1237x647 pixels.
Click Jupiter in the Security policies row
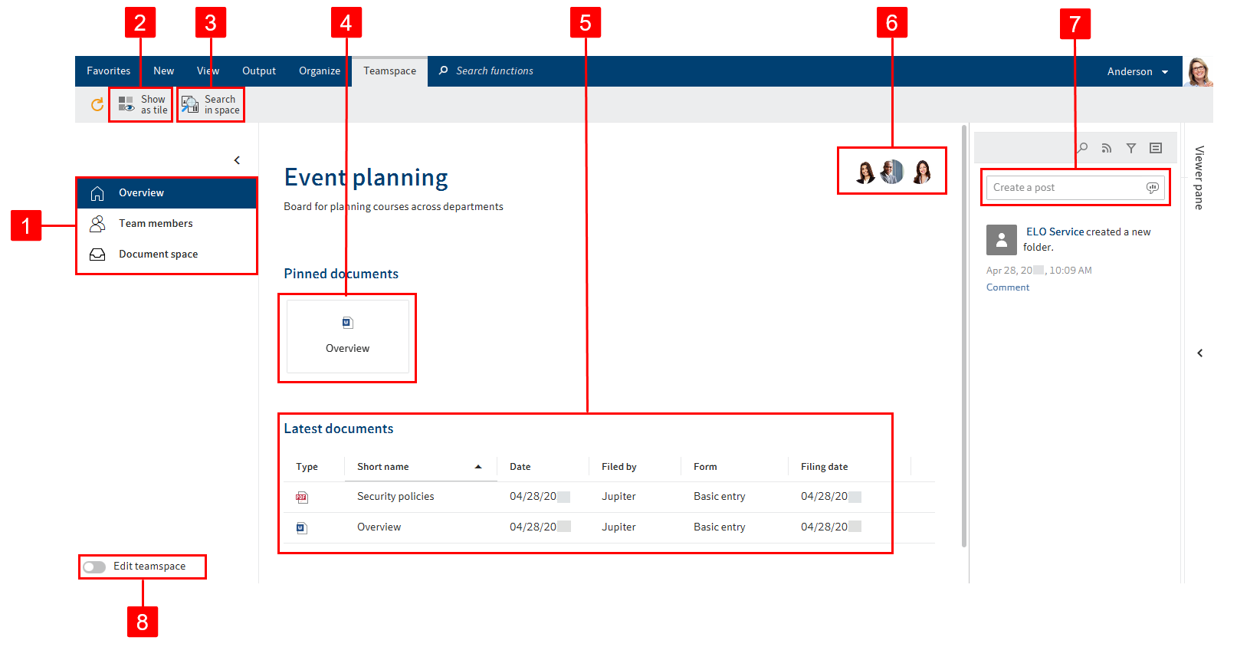point(618,497)
